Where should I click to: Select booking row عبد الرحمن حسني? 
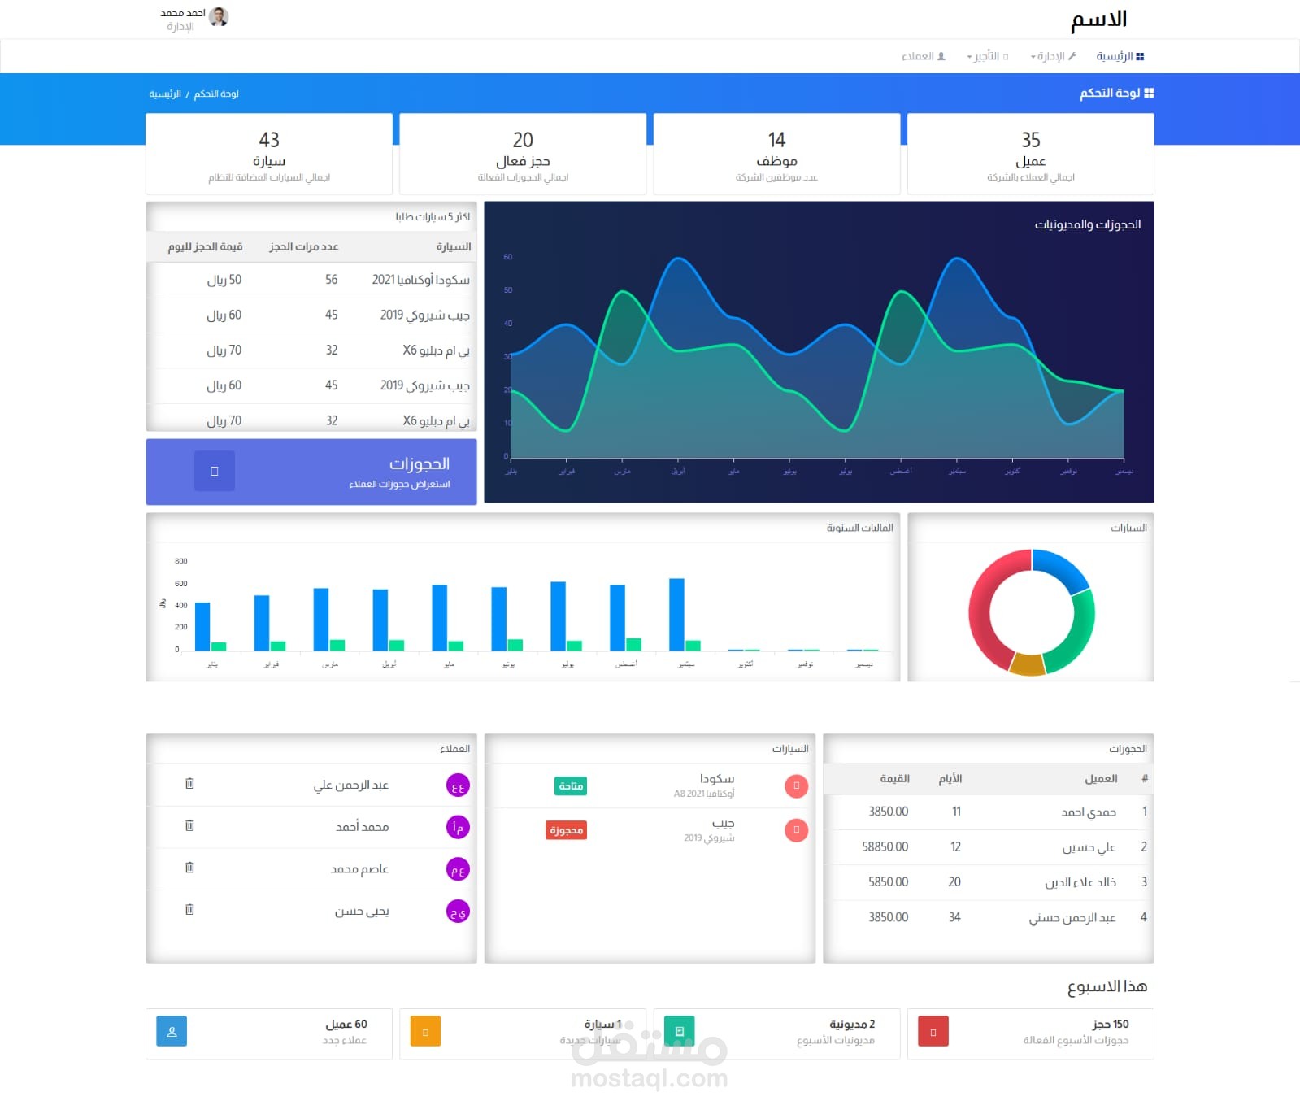(989, 917)
